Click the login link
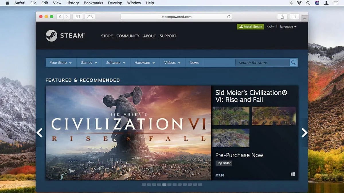The height and width of the screenshot is (193, 344). point(270,26)
